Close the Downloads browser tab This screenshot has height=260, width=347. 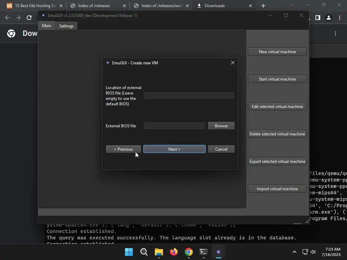(x=250, y=6)
